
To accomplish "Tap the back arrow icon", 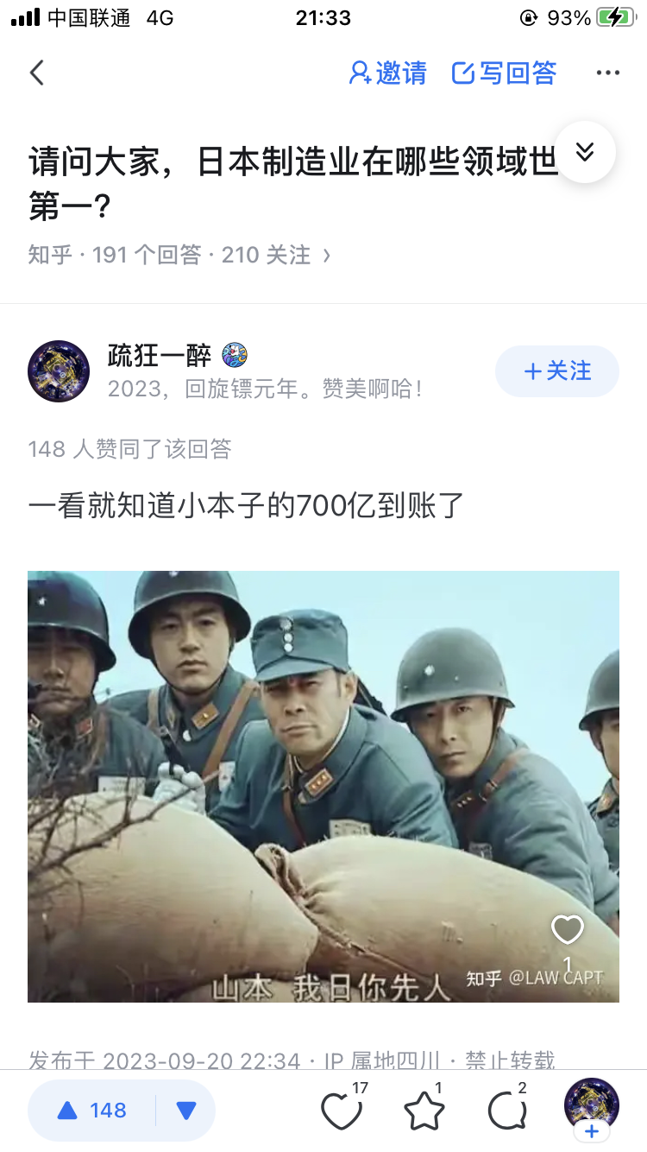I will click(x=36, y=73).
